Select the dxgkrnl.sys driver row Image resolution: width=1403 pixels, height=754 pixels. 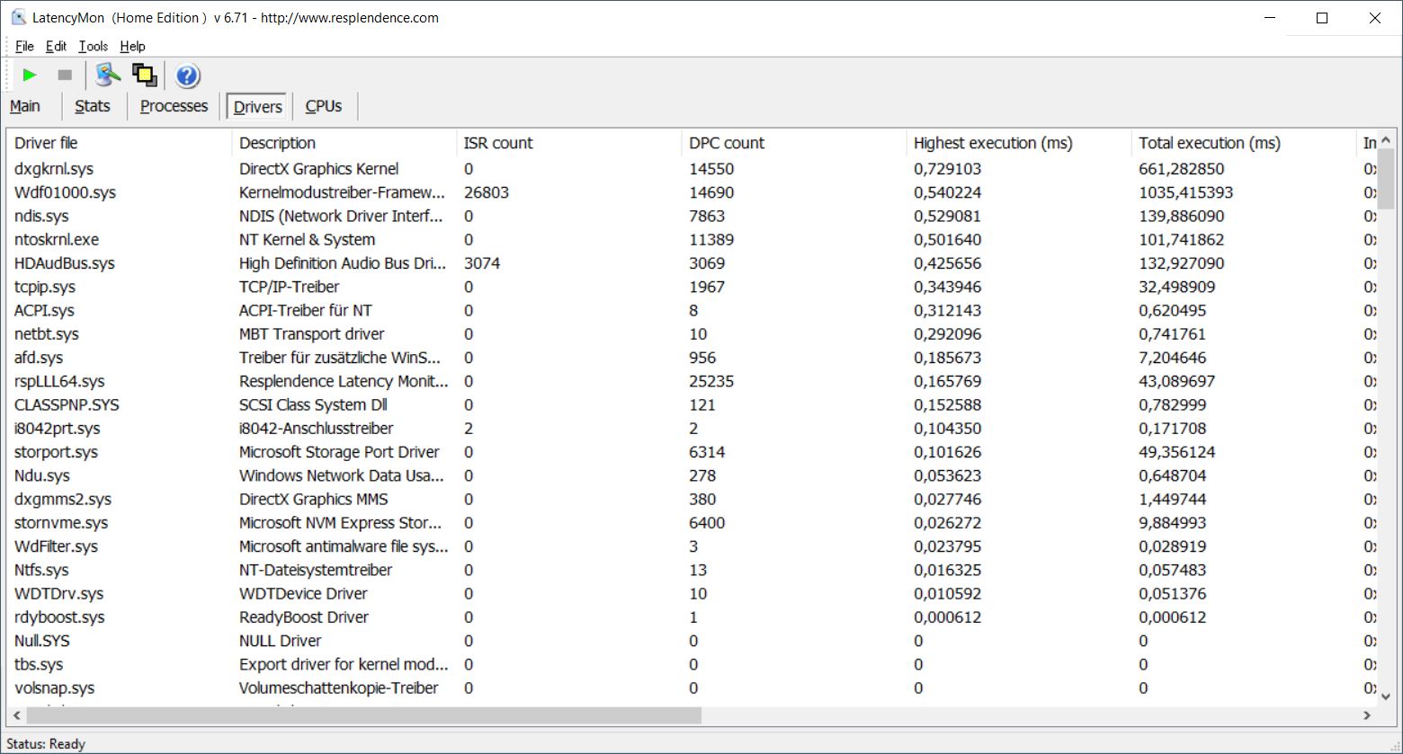coord(54,169)
